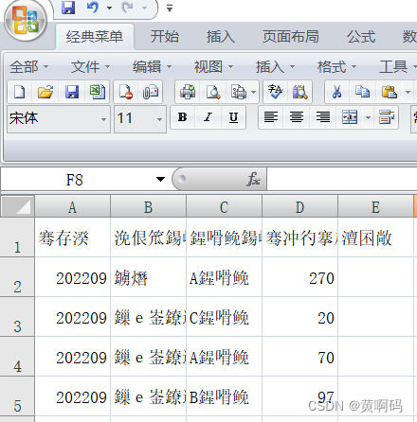Select cell D2 containing 270
This screenshot has width=417, height=422.
pyautogui.click(x=299, y=277)
